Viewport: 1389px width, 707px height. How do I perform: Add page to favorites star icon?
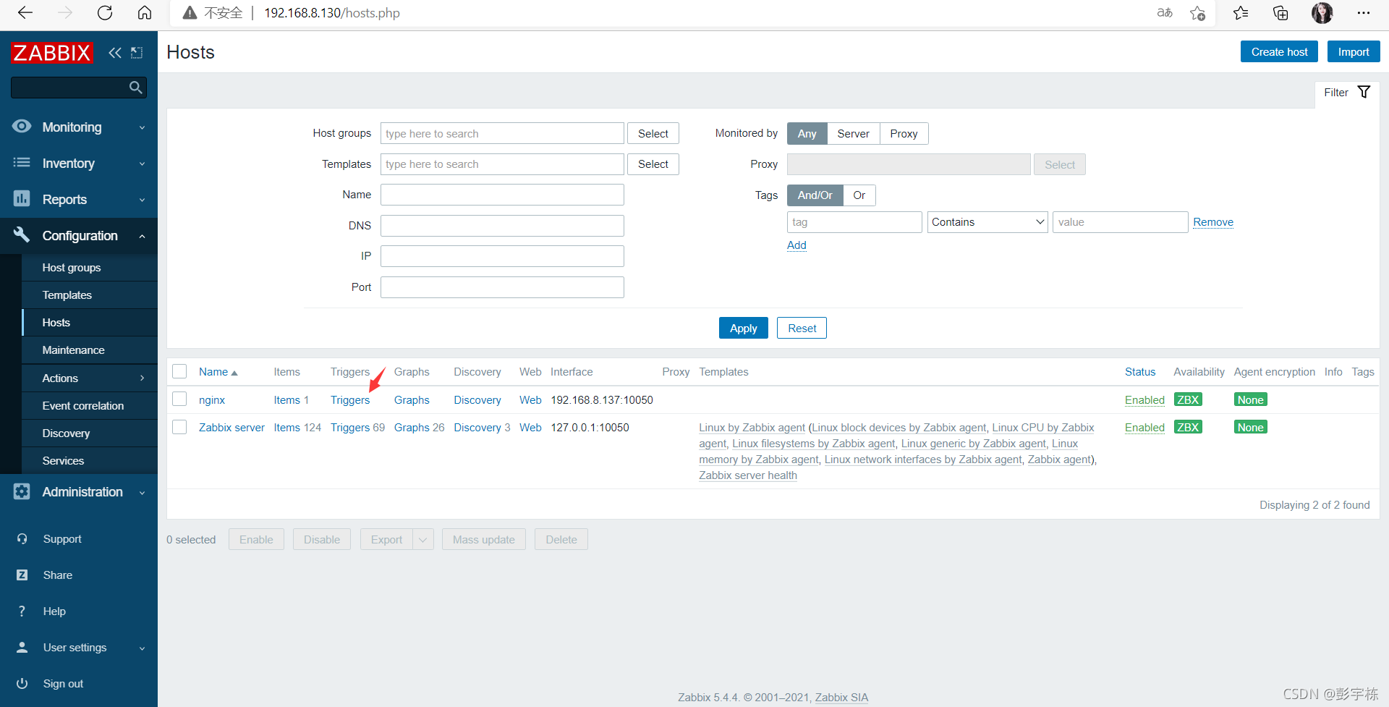[1198, 13]
